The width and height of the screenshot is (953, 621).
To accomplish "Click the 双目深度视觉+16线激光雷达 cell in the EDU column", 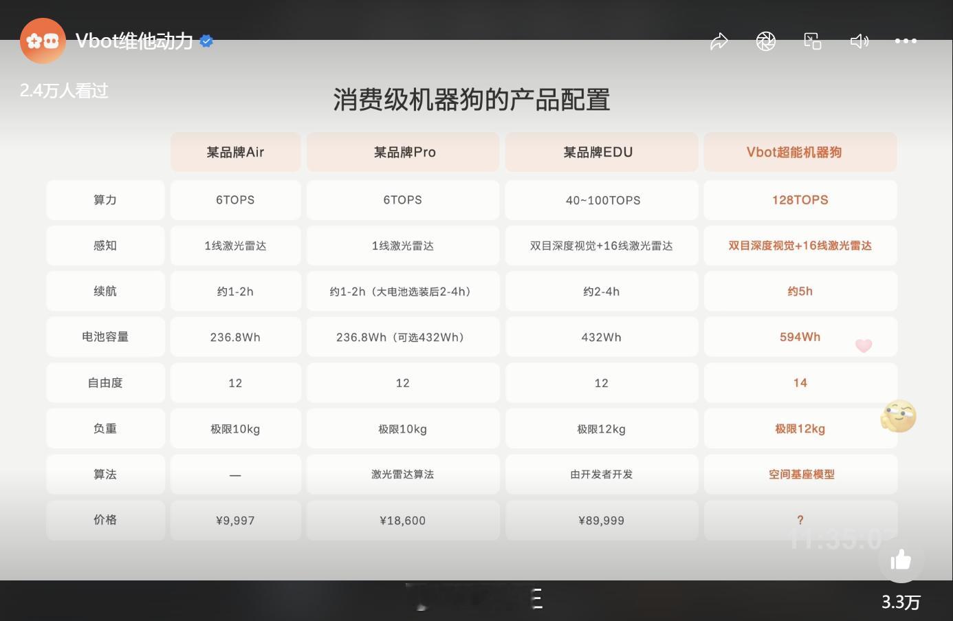I will pyautogui.click(x=602, y=246).
